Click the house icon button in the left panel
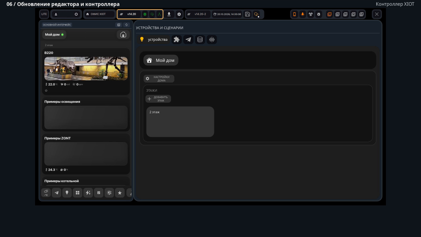Image resolution: width=421 pixels, height=237 pixels. (x=123, y=34)
